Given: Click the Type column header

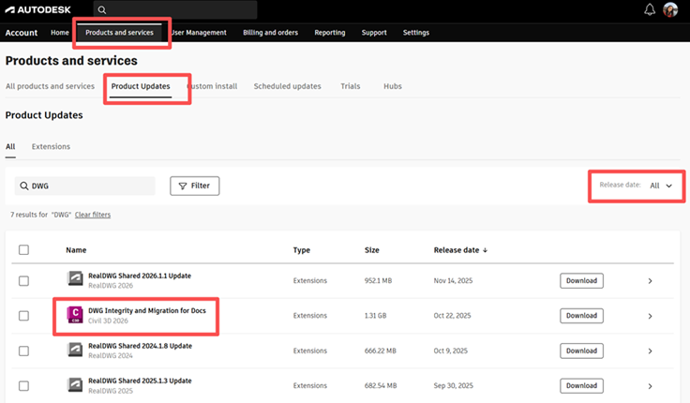Looking at the screenshot, I should click(302, 250).
